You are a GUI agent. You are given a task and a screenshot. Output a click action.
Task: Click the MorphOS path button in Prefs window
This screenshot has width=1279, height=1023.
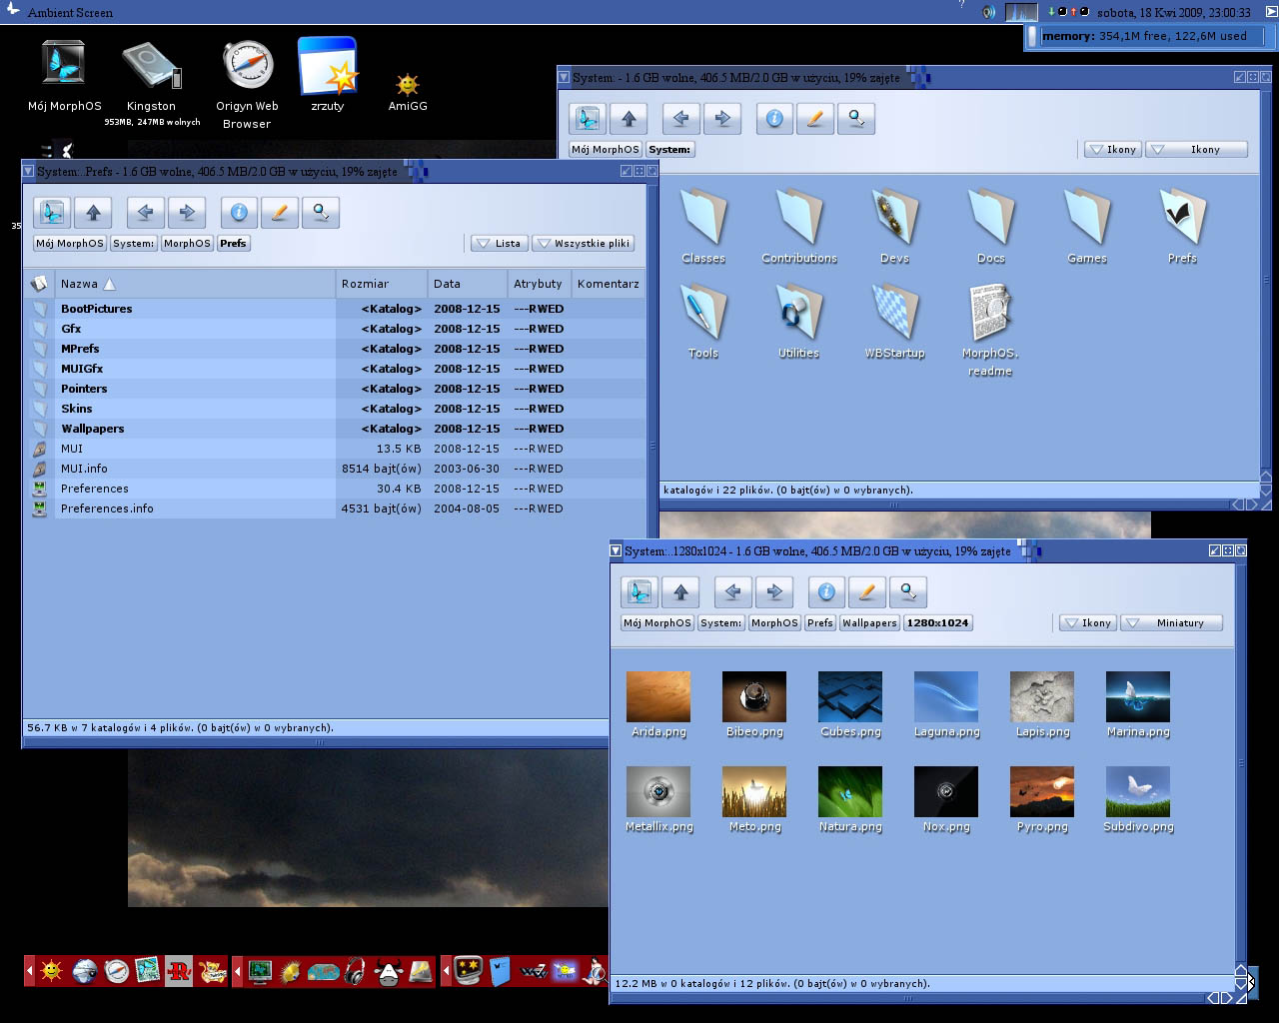tap(187, 243)
